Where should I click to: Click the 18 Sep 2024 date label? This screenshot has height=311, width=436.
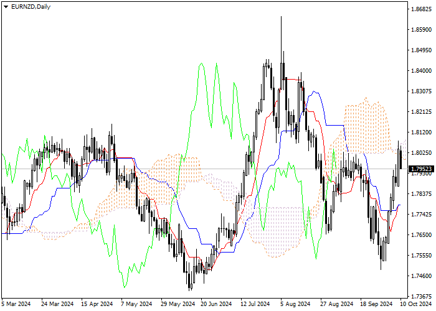376,304
